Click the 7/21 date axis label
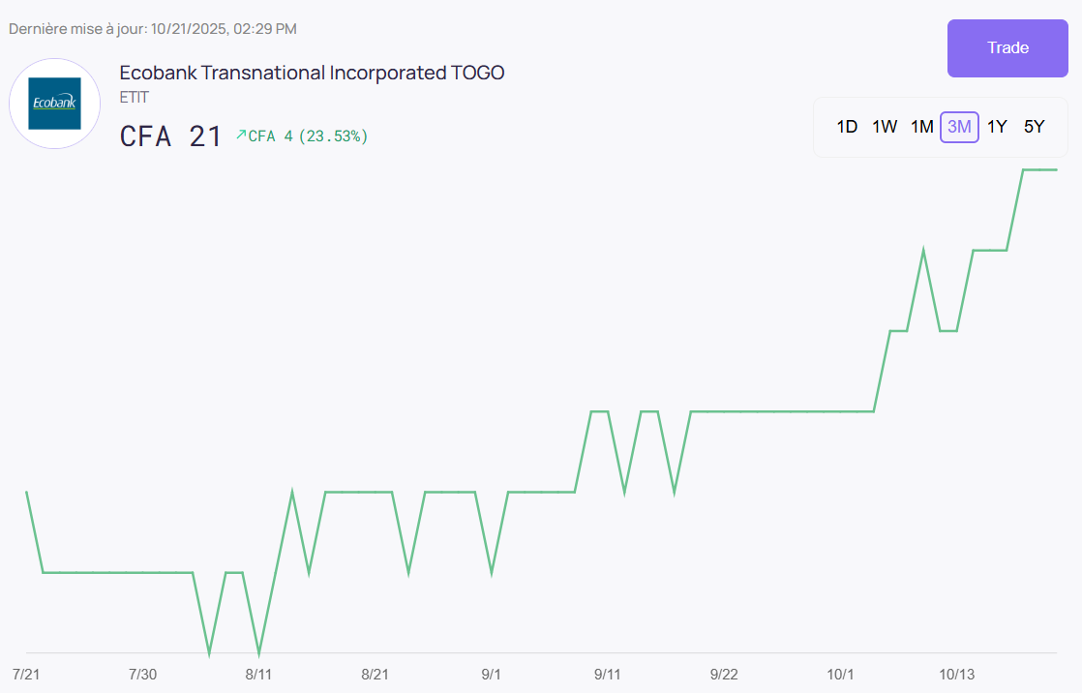The height and width of the screenshot is (693, 1082). (x=25, y=674)
